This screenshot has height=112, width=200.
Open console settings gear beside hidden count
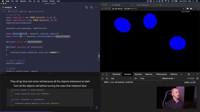(x=197, y=78)
